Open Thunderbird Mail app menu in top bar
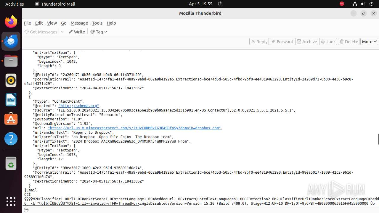The height and width of the screenshot is (213, 379). (x=55, y=4)
